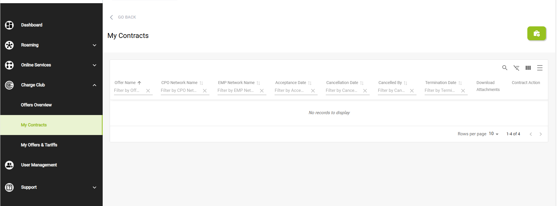Click the Download Attachments column header
557x206 pixels.
coord(488,86)
